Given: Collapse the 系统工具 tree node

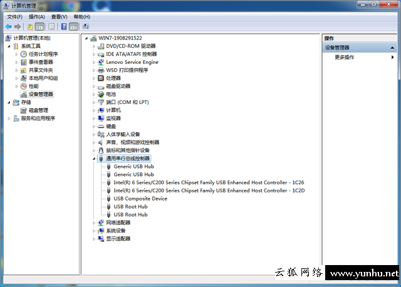Looking at the screenshot, I should [9, 46].
